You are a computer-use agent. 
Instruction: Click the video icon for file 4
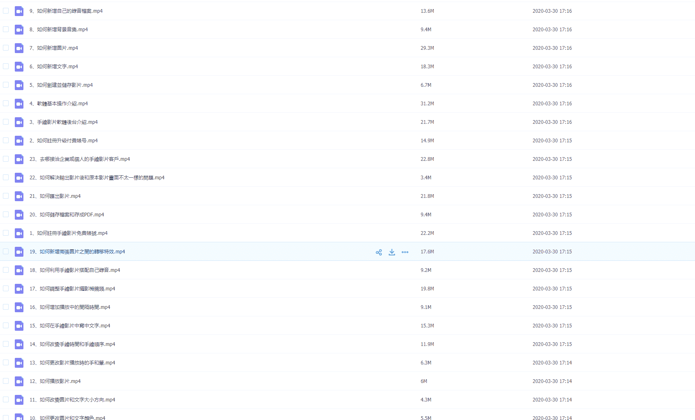coord(19,104)
